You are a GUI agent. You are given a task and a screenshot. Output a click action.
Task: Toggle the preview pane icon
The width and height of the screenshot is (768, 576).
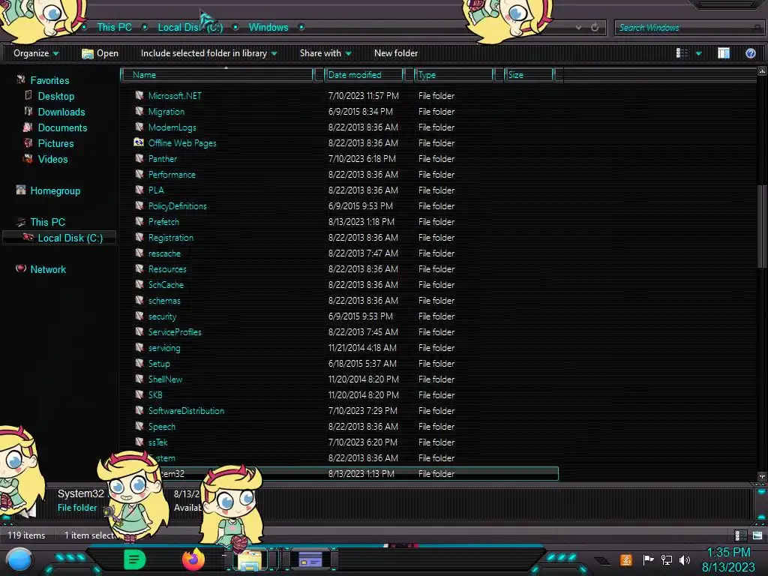(x=724, y=53)
